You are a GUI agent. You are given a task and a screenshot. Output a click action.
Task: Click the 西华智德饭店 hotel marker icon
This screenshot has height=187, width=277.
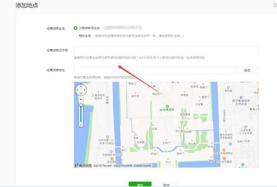click(x=241, y=98)
